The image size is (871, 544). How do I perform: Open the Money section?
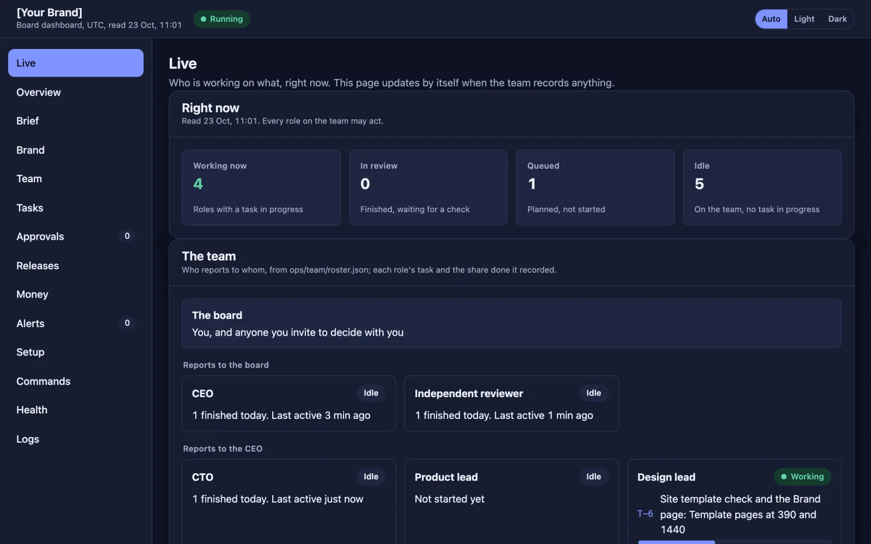(x=76, y=294)
